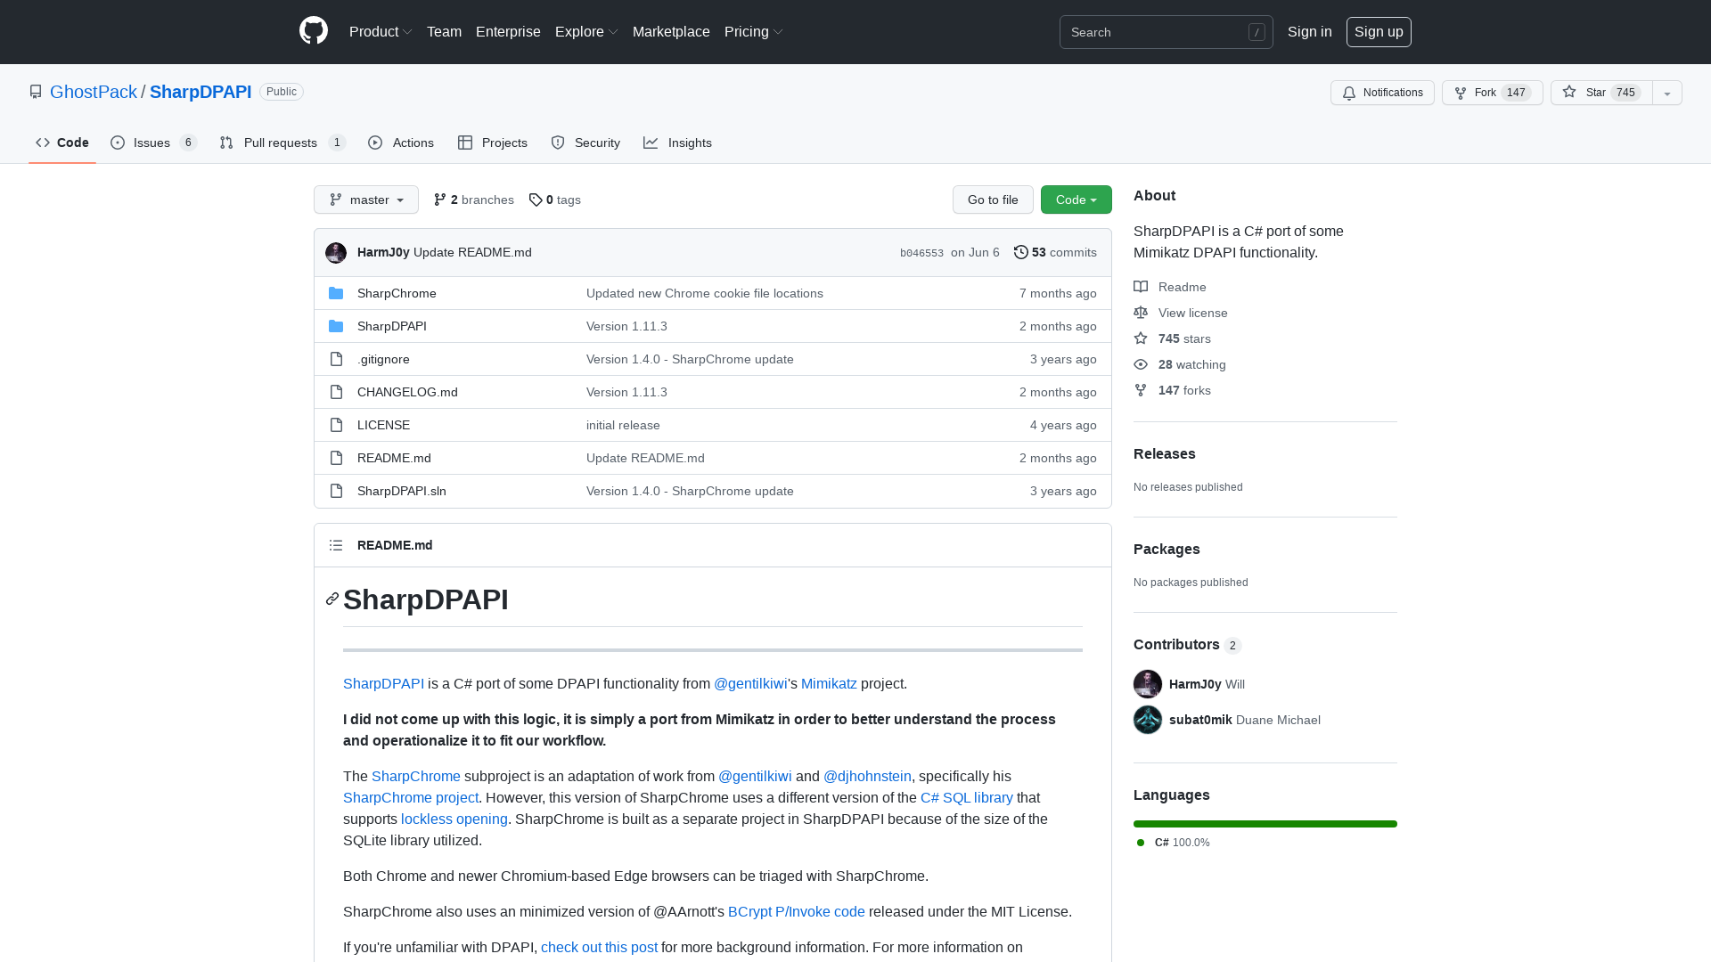Image resolution: width=1711 pixels, height=962 pixels.
Task: Focus the Search input field
Action: pos(1166,32)
